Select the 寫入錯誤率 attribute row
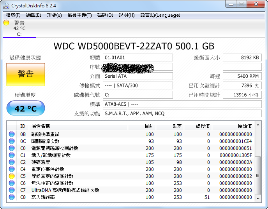This screenshot has height=209, width=268. (x=130, y=197)
